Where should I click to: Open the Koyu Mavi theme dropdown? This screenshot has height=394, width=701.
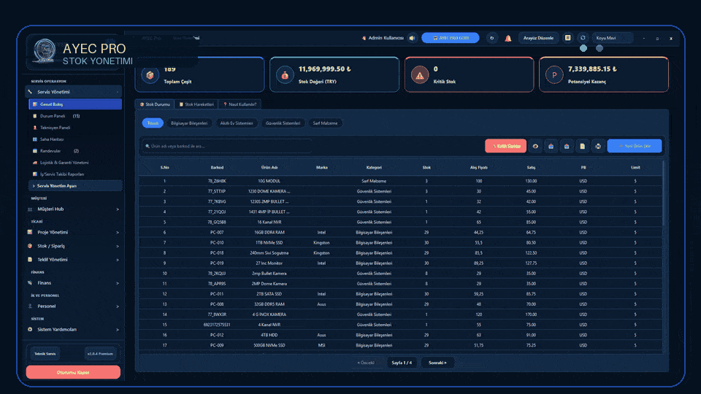pos(613,38)
